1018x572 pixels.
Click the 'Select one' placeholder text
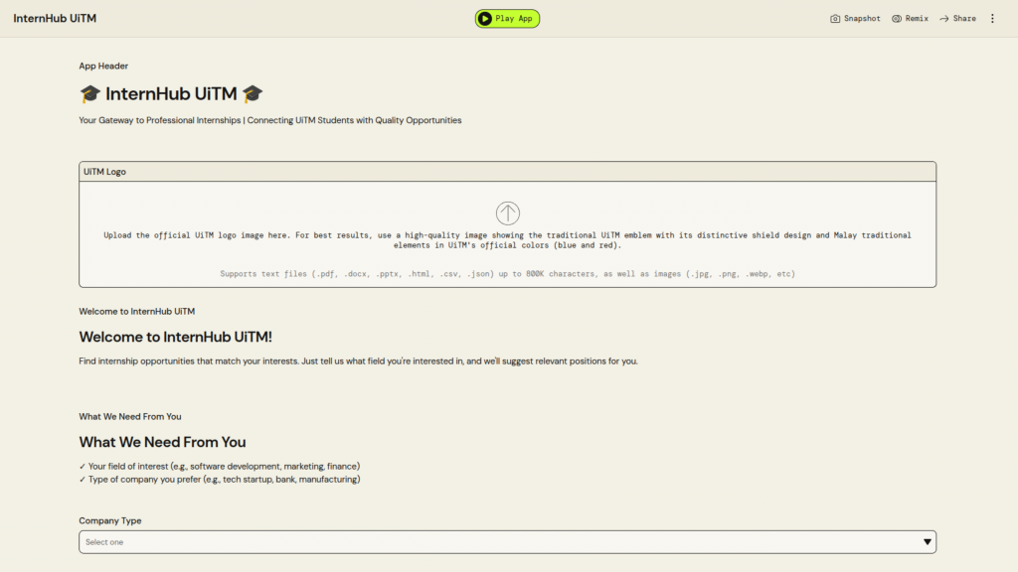click(104, 542)
